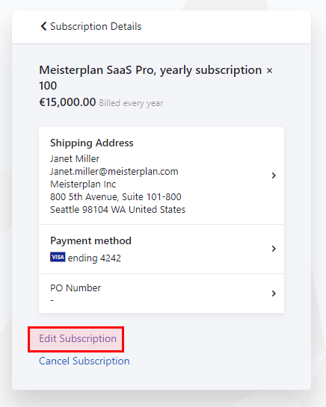326x407 pixels.
Task: Click the back chevron beside Subscription Details
Action: point(43,26)
